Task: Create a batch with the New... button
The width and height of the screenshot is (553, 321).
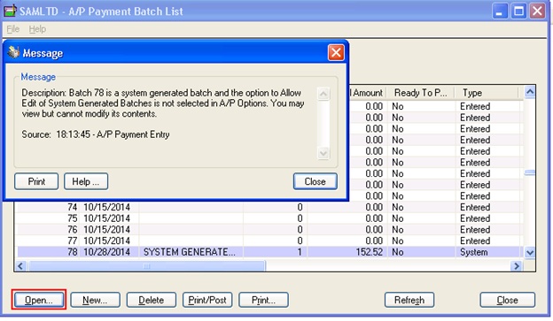Action: coord(95,300)
